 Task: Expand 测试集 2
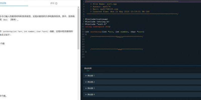(142, 82)
